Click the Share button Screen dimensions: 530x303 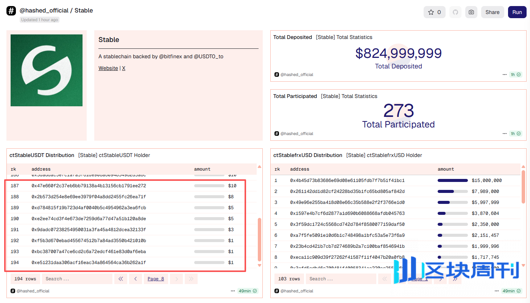pos(492,12)
